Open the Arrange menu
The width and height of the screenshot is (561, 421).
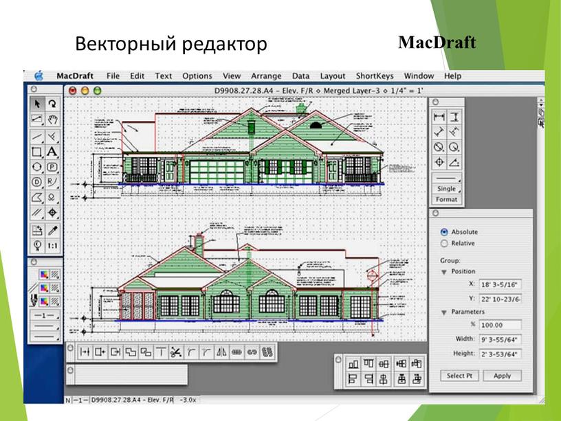click(266, 76)
